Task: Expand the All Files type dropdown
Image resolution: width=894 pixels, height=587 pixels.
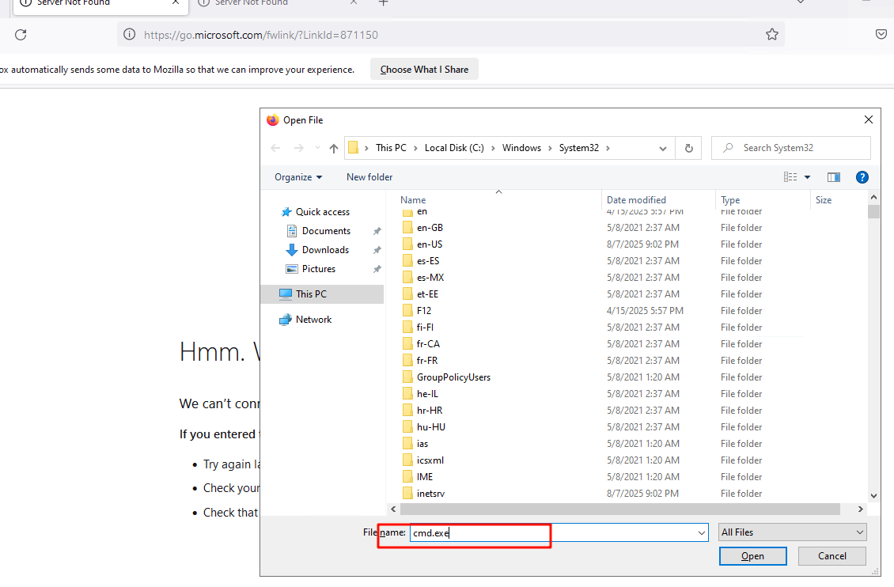Action: click(x=792, y=532)
